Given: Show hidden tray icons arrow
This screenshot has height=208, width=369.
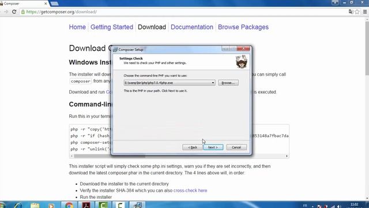Looking at the screenshot, I should (x=312, y=206).
